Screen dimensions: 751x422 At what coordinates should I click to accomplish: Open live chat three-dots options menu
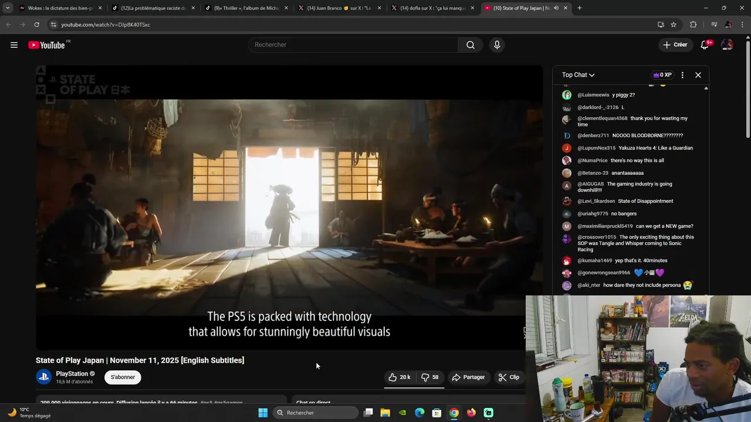[x=682, y=75]
